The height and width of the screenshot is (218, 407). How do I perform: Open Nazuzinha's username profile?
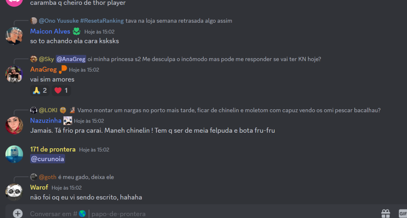(46, 121)
